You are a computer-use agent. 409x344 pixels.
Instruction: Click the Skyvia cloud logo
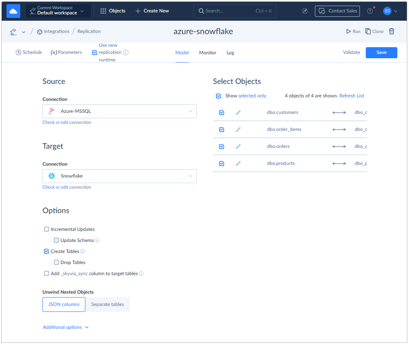coord(13,11)
